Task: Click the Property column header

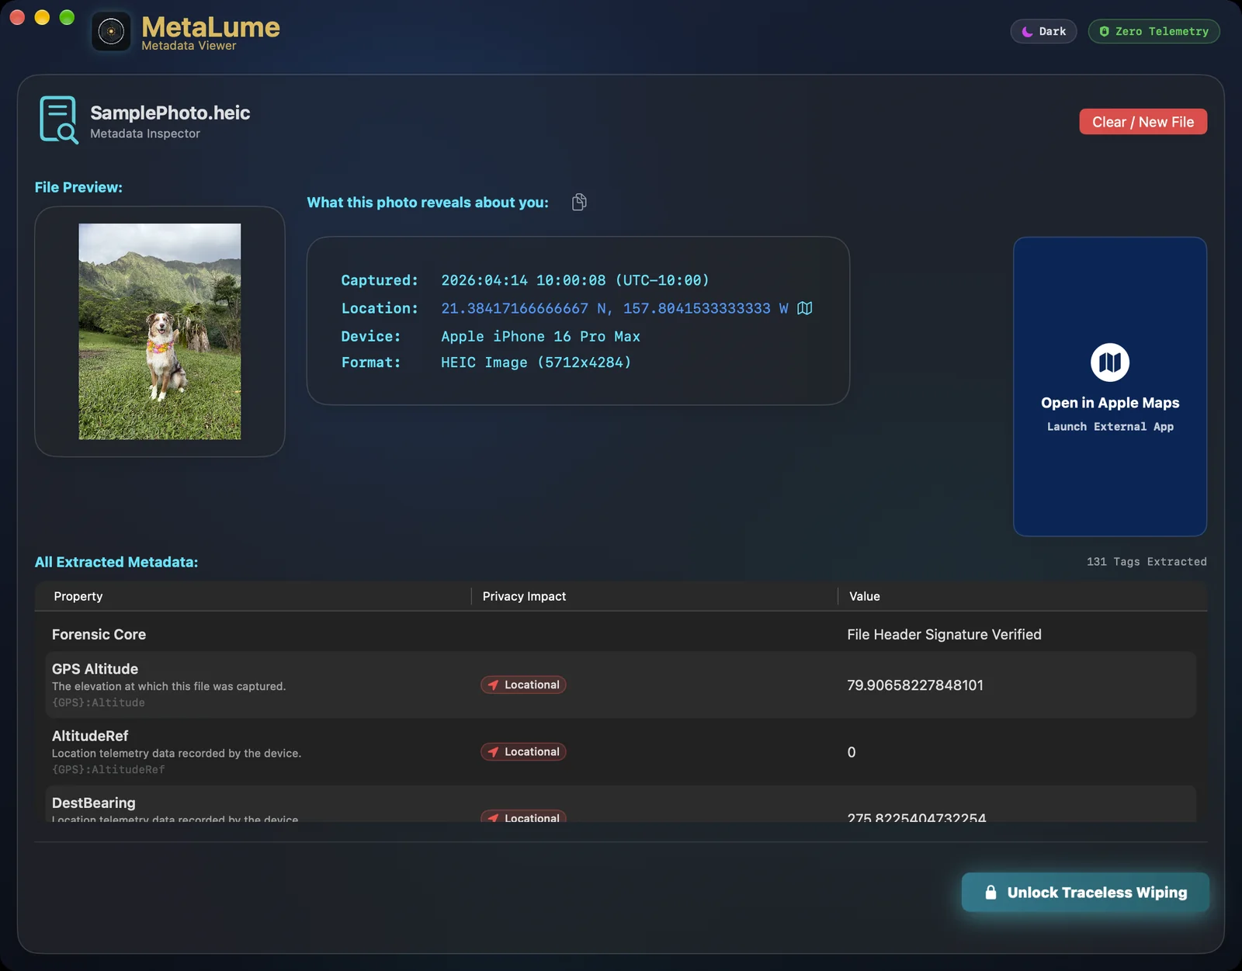Action: click(78, 596)
